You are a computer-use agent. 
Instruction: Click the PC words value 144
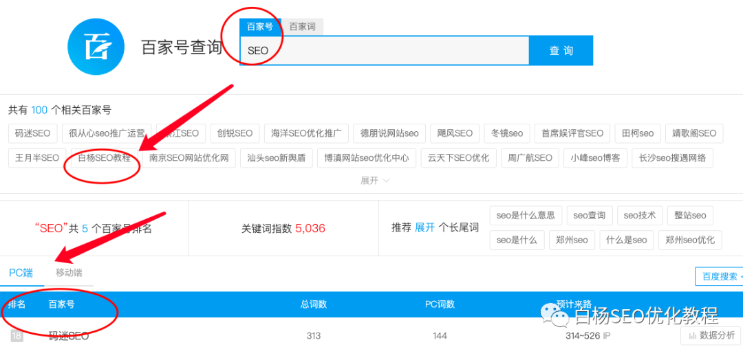tap(440, 336)
